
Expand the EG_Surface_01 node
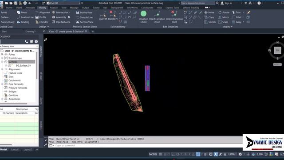[x=6, y=65]
